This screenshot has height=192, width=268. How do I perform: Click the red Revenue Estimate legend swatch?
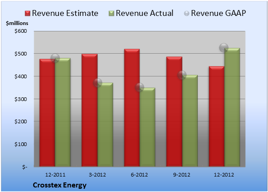pos(27,14)
